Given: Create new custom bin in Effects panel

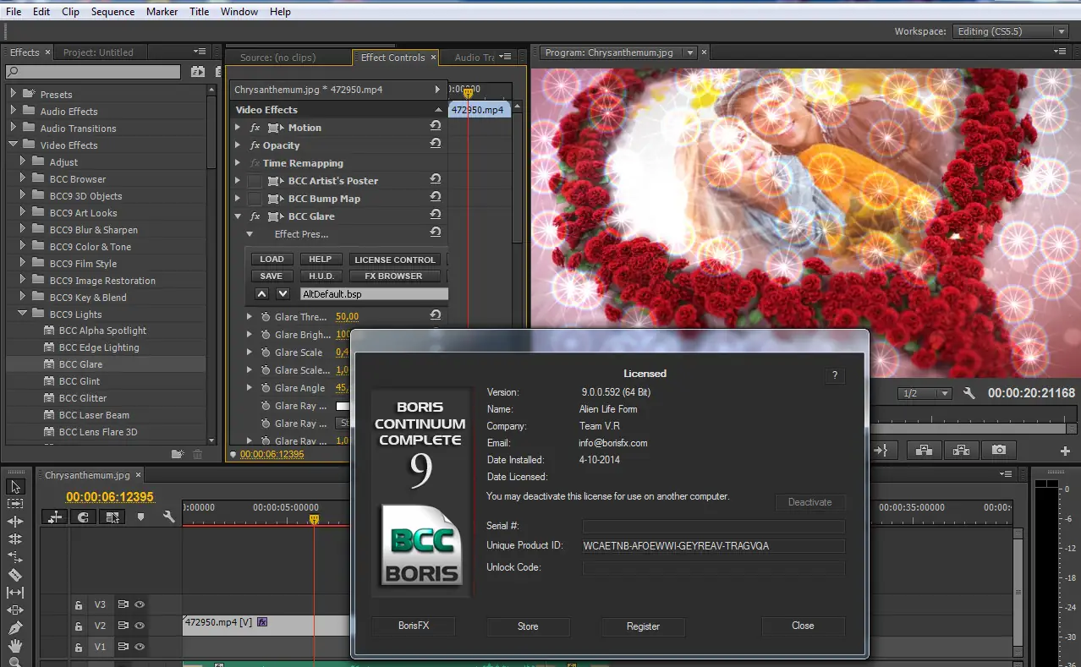Looking at the screenshot, I should point(178,454).
